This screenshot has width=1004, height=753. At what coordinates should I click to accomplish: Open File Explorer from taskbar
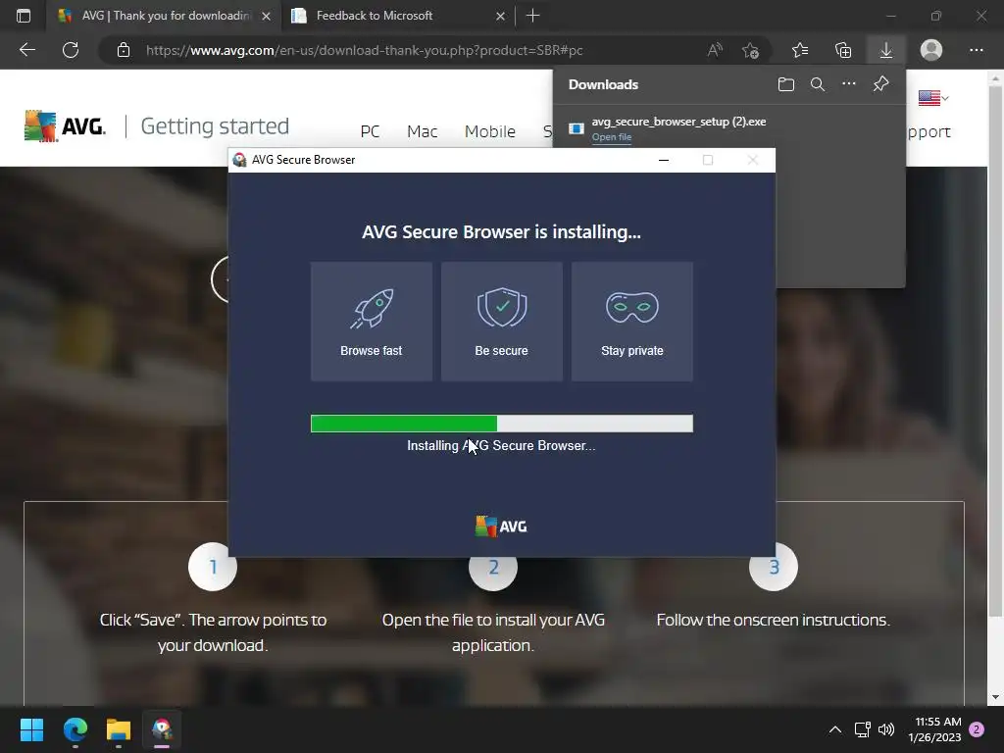119,729
